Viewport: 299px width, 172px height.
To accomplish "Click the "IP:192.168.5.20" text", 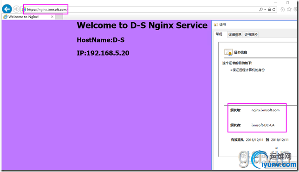I will (103, 53).
